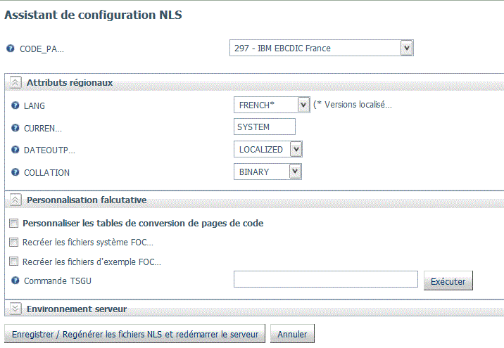Viewport: 504px width, 348px height.
Task: Open the COLLATION BINARY dropdown
Action: (295, 172)
